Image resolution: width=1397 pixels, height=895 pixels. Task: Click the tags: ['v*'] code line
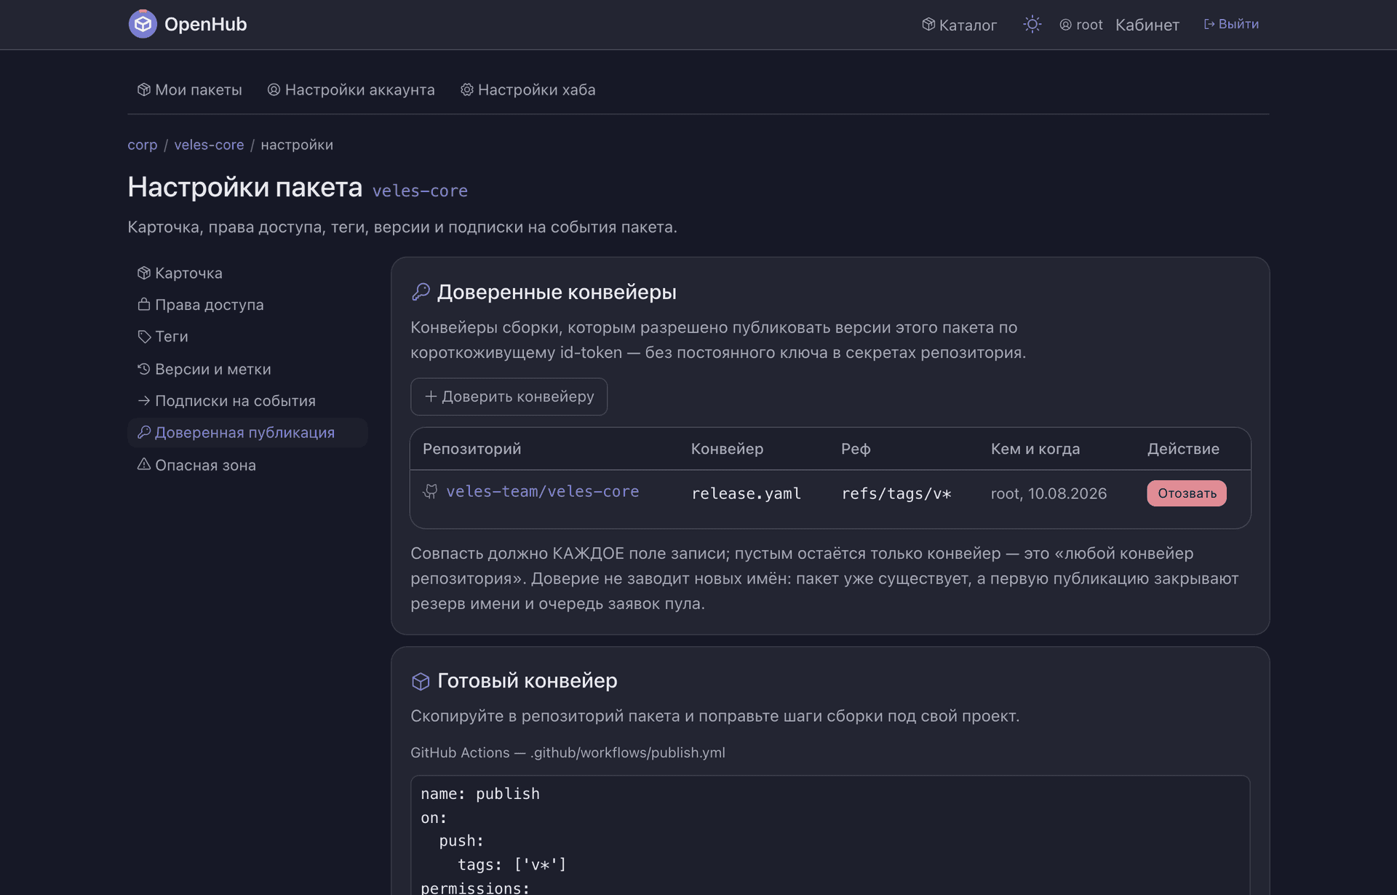[512, 864]
